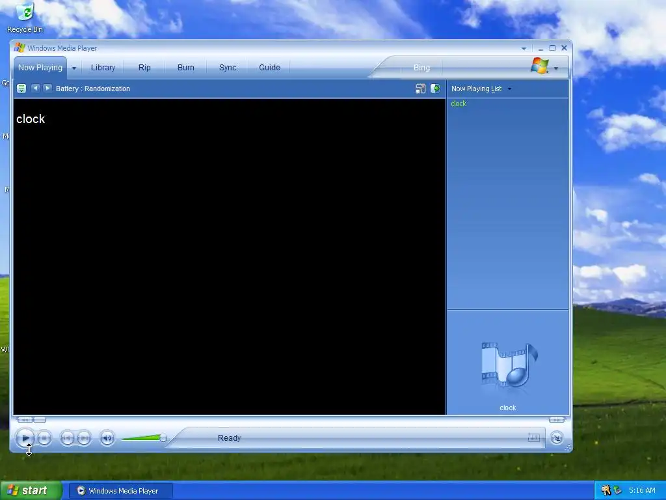The width and height of the screenshot is (666, 500).
Task: Click the 'Ready' status text
Action: (230, 438)
